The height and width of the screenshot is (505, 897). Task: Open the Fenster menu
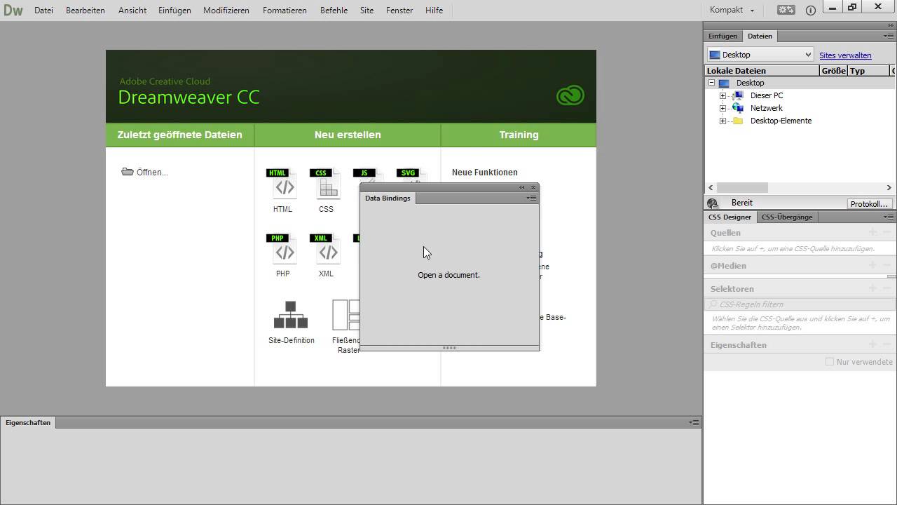pos(399,11)
